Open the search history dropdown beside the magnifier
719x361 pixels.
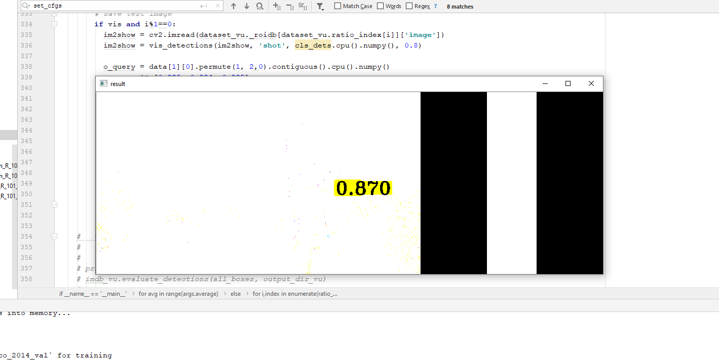tap(30, 7)
